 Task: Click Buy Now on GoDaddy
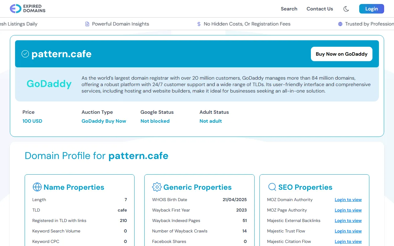pyautogui.click(x=341, y=54)
